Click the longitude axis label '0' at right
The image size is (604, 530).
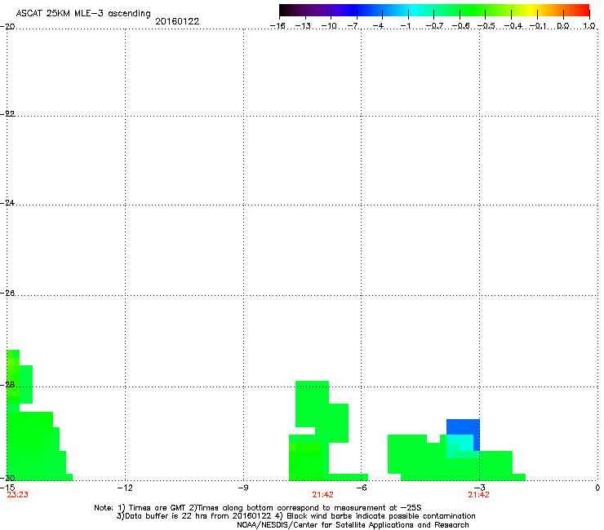pos(597,488)
